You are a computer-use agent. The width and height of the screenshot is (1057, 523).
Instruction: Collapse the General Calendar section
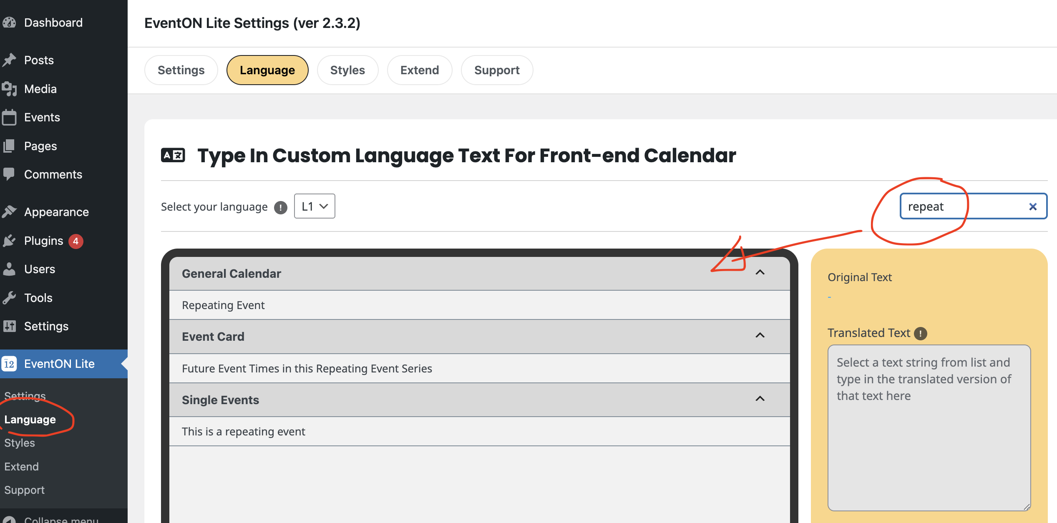[x=760, y=272]
